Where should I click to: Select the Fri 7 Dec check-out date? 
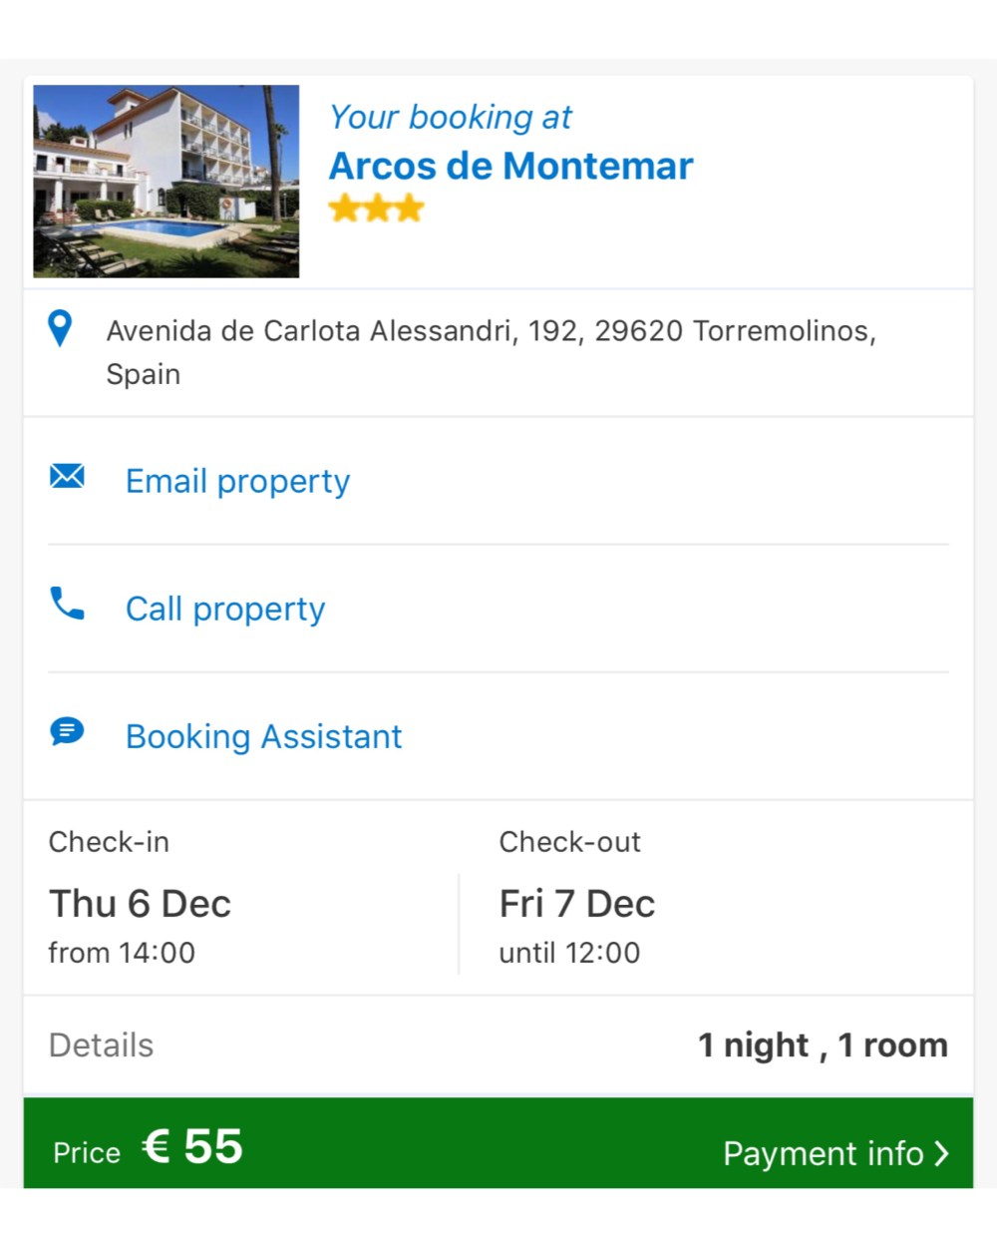tap(576, 904)
